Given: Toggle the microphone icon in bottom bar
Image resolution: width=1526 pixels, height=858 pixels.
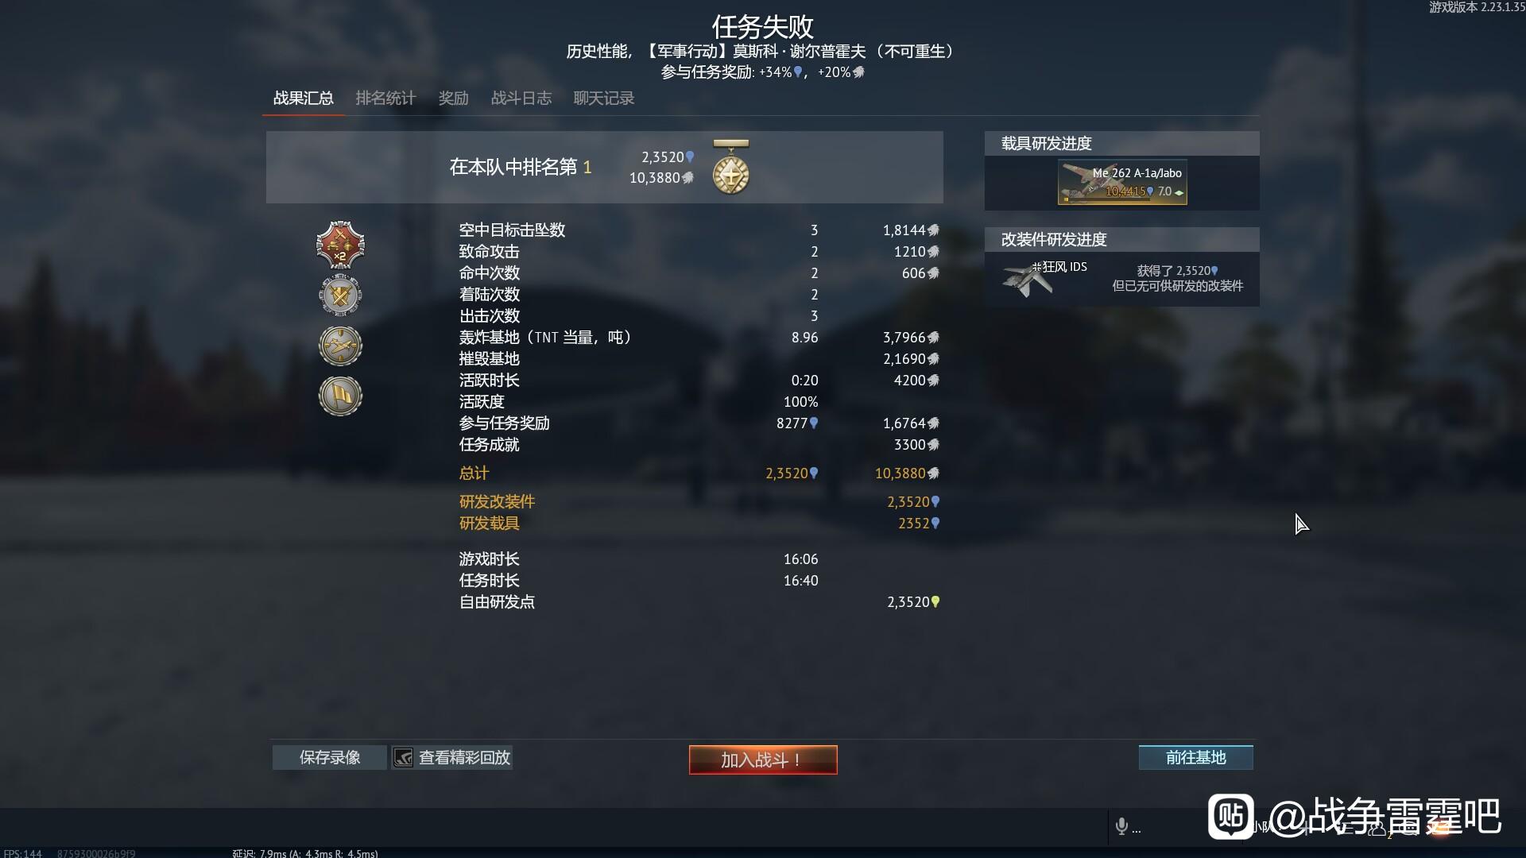Looking at the screenshot, I should pyautogui.click(x=1121, y=827).
